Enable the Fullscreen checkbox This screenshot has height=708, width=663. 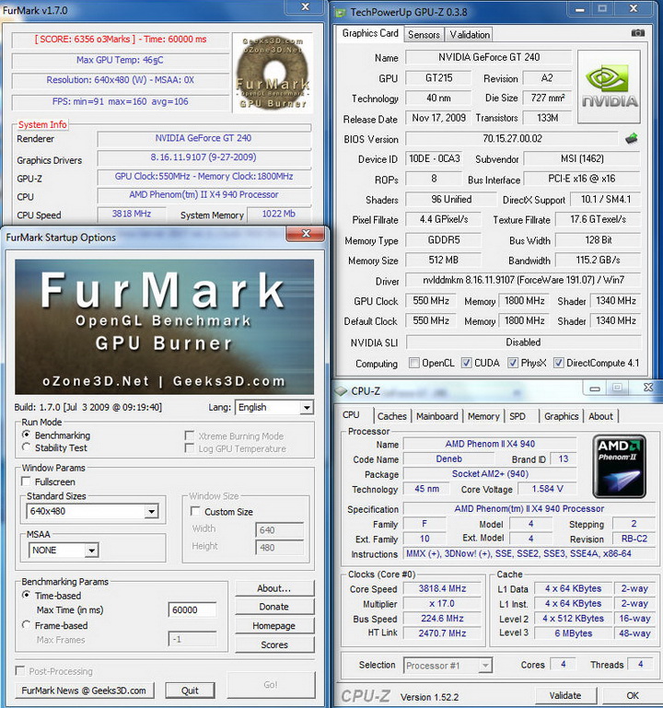pyautogui.click(x=26, y=482)
